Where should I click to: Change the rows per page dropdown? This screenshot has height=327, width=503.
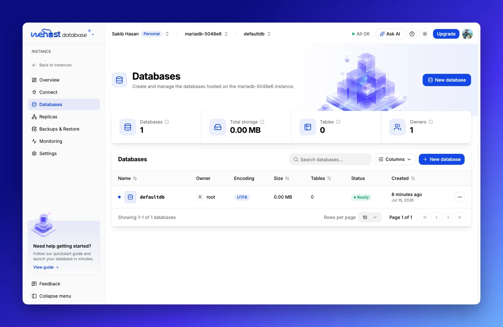(x=370, y=217)
